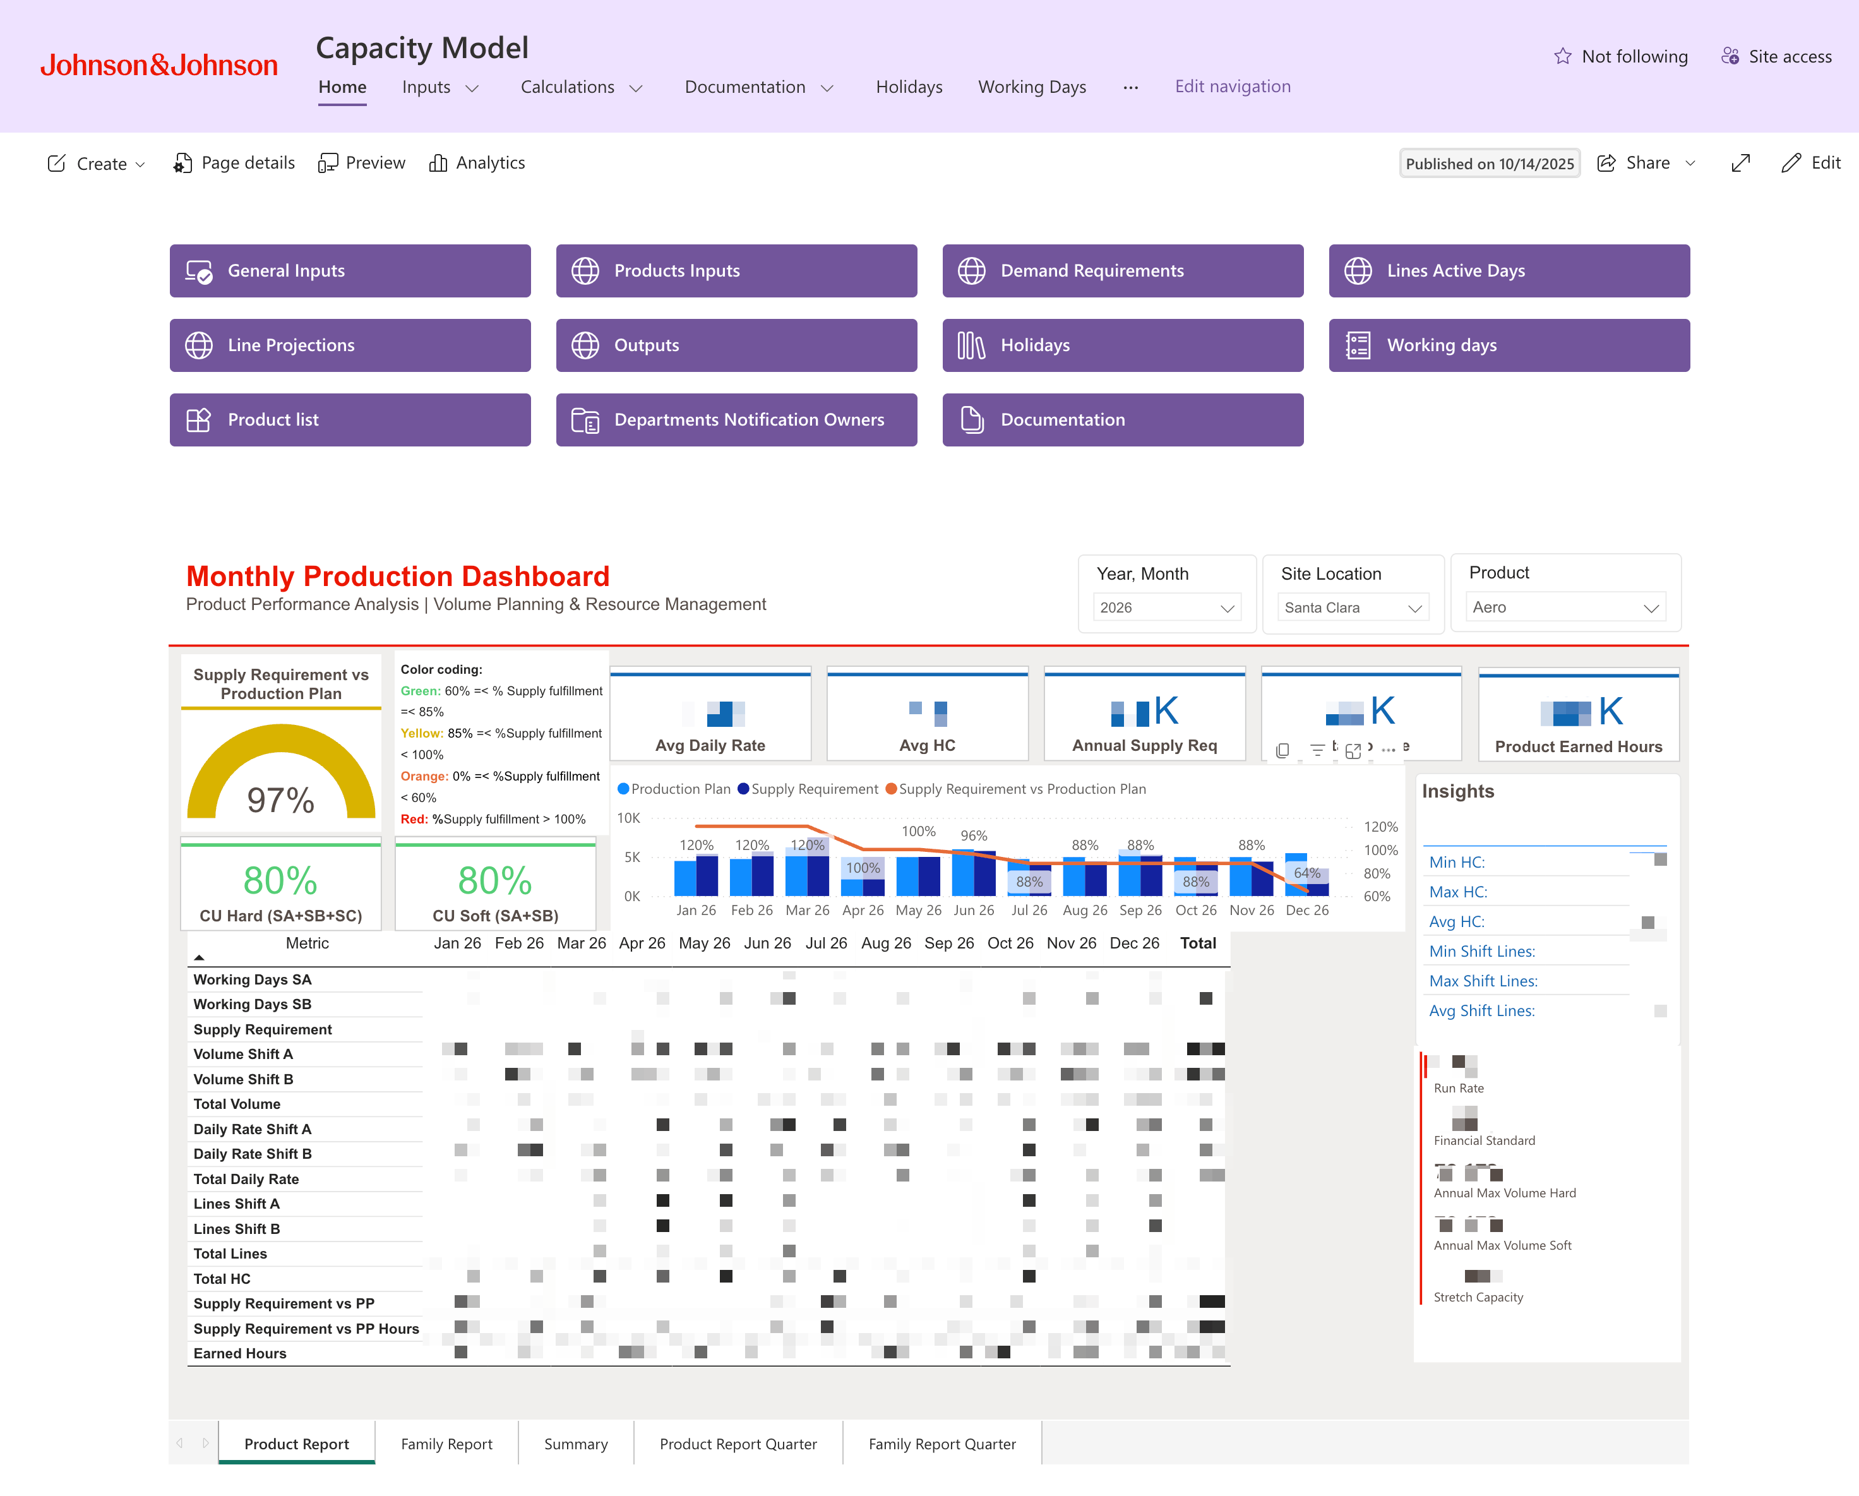Viewport: 1859px width, 1496px height.
Task: Open the Line Projections tile
Action: pos(350,346)
